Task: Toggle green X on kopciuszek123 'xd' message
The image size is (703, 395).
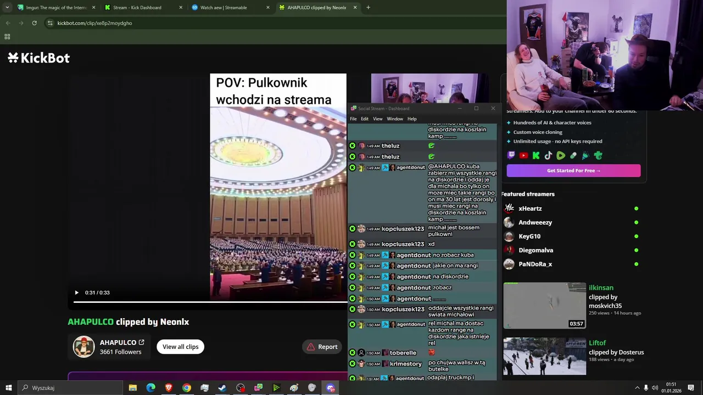Action: (x=353, y=244)
